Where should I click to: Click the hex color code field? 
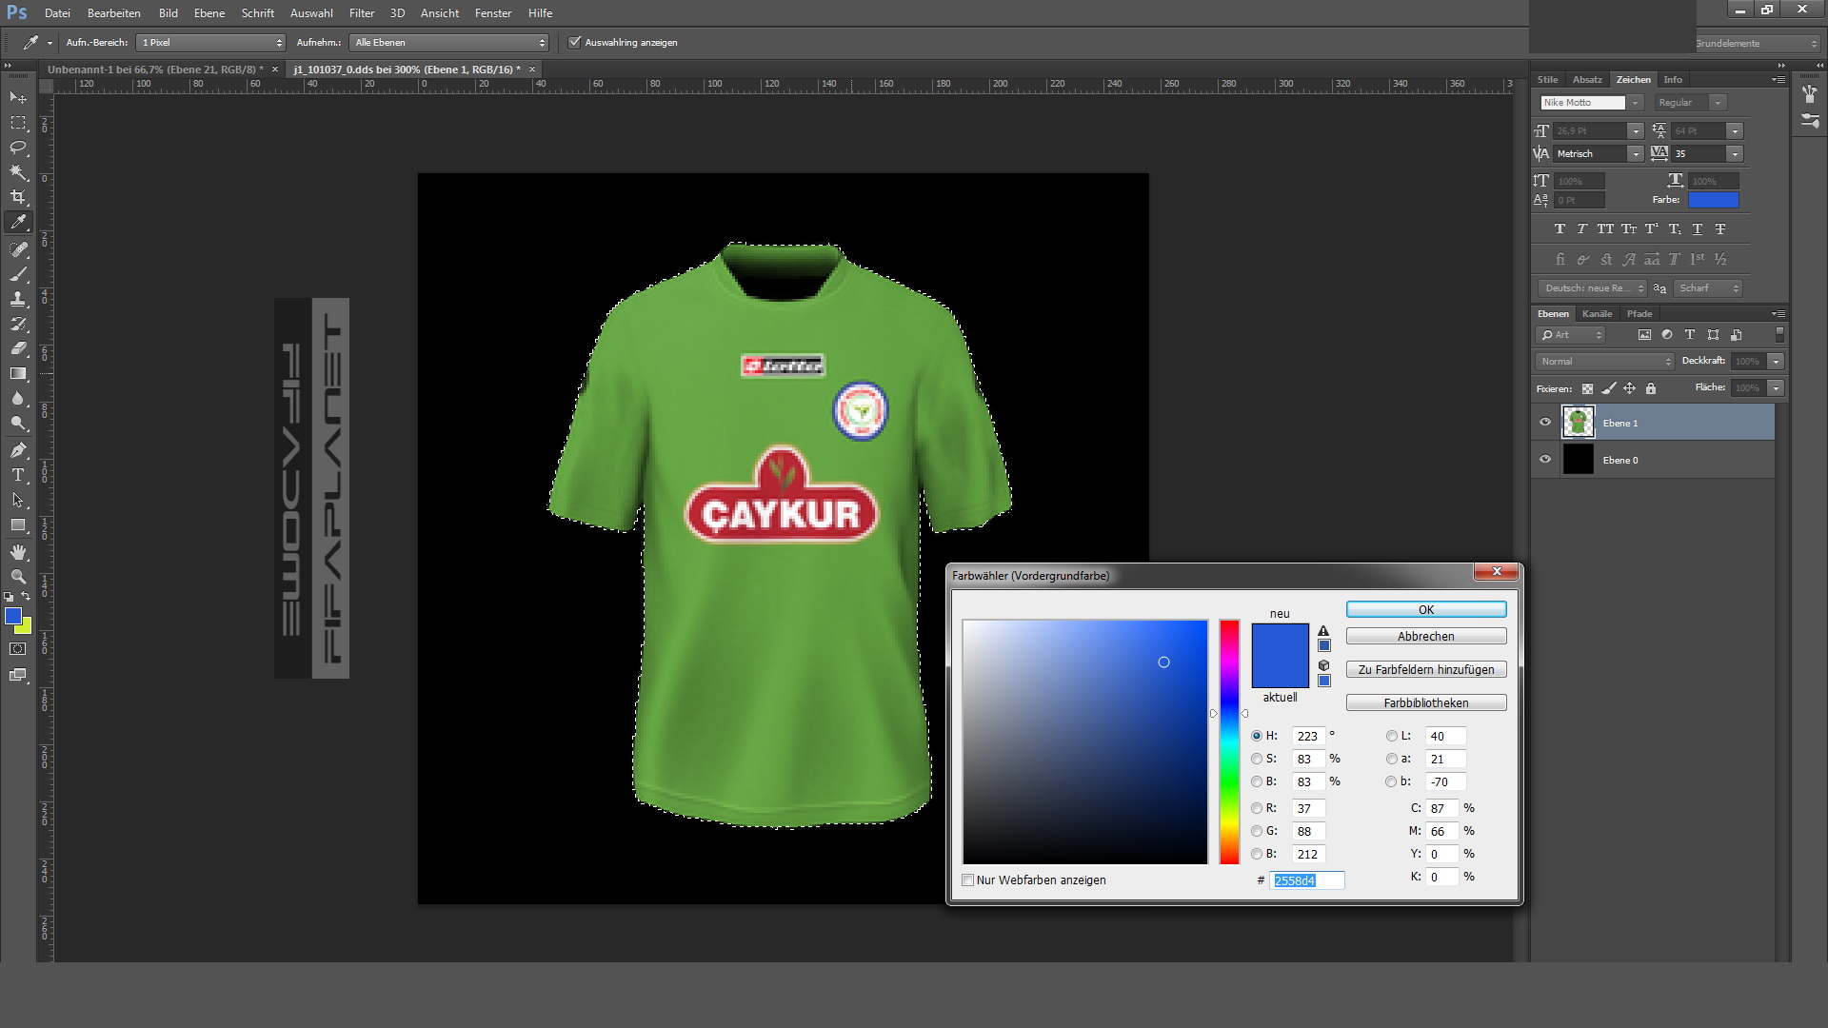[x=1306, y=880]
